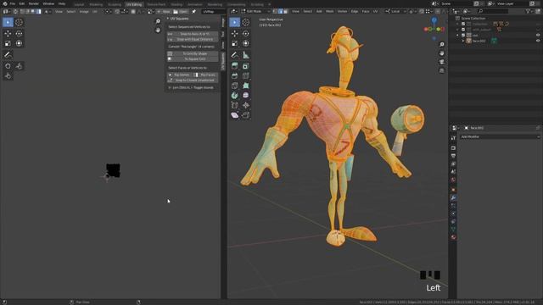The width and height of the screenshot is (543, 305).
Task: Select the UV Grab sculpt tool
Action: [8, 66]
